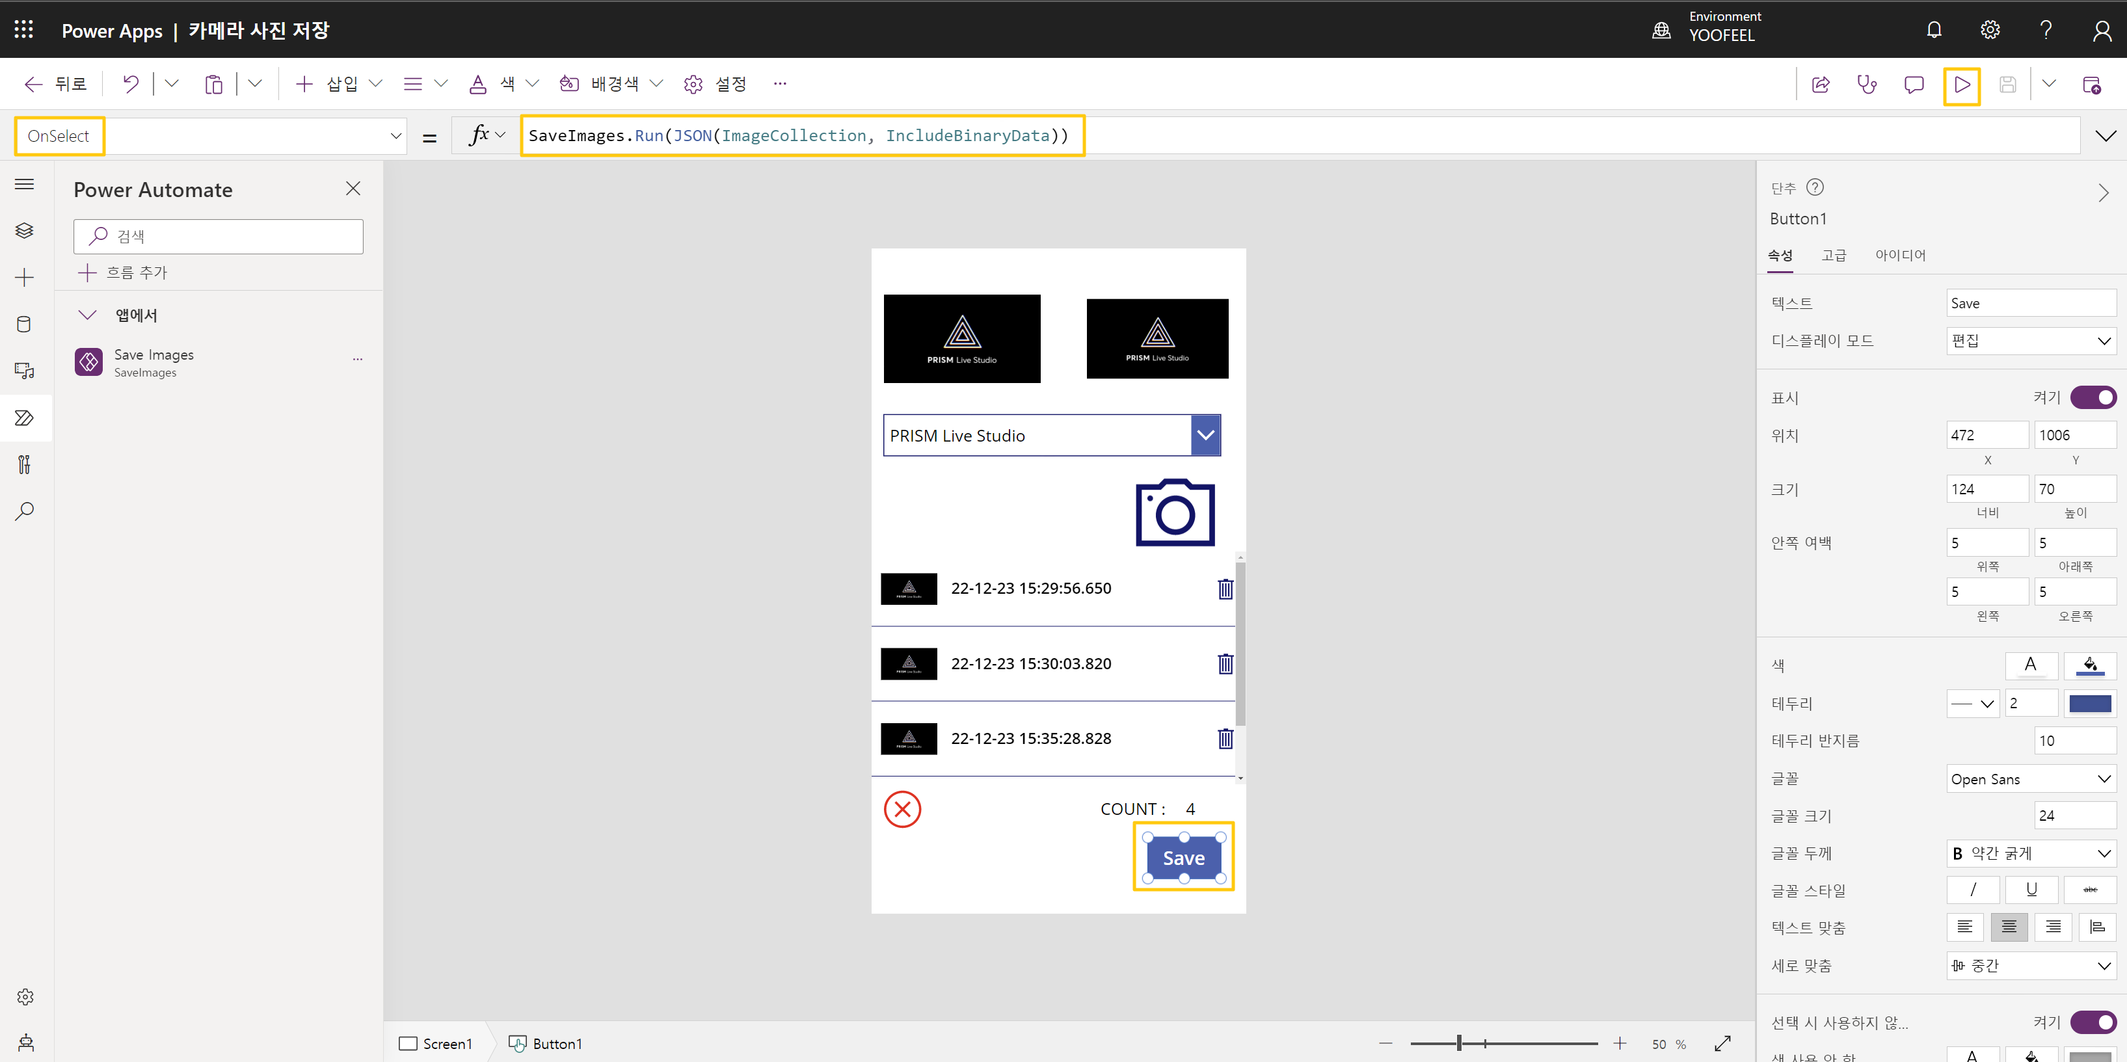Click the Save button on canvas
The height and width of the screenshot is (1062, 2127).
[1183, 858]
